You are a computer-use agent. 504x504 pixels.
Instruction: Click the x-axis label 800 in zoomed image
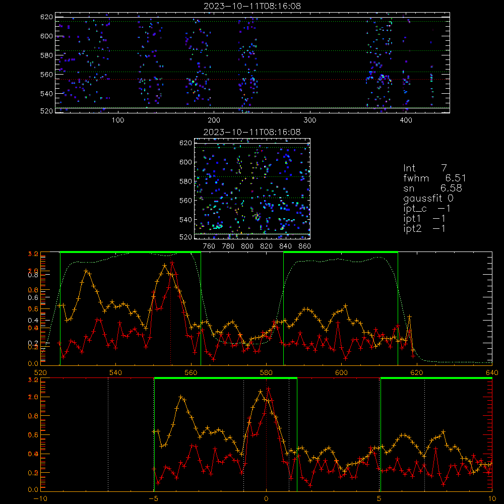[x=247, y=246]
